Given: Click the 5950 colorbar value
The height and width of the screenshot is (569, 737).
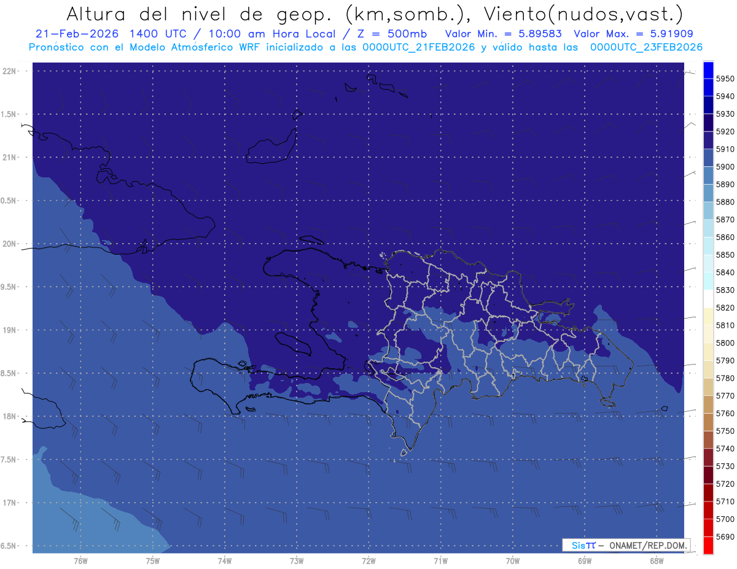Looking at the screenshot, I should coord(725,79).
